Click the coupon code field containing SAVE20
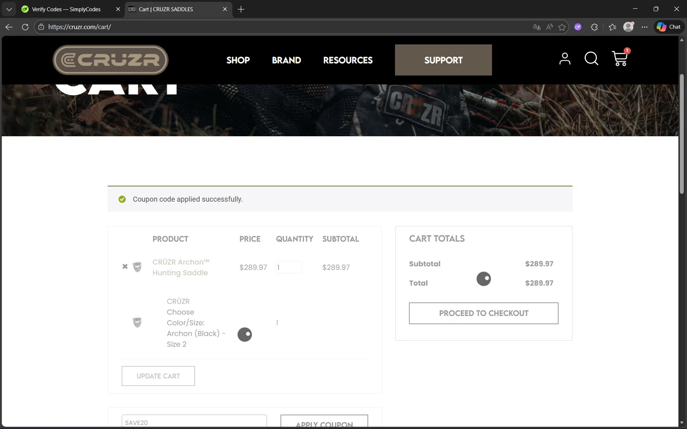Viewport: 687px width, 429px height. [194, 422]
